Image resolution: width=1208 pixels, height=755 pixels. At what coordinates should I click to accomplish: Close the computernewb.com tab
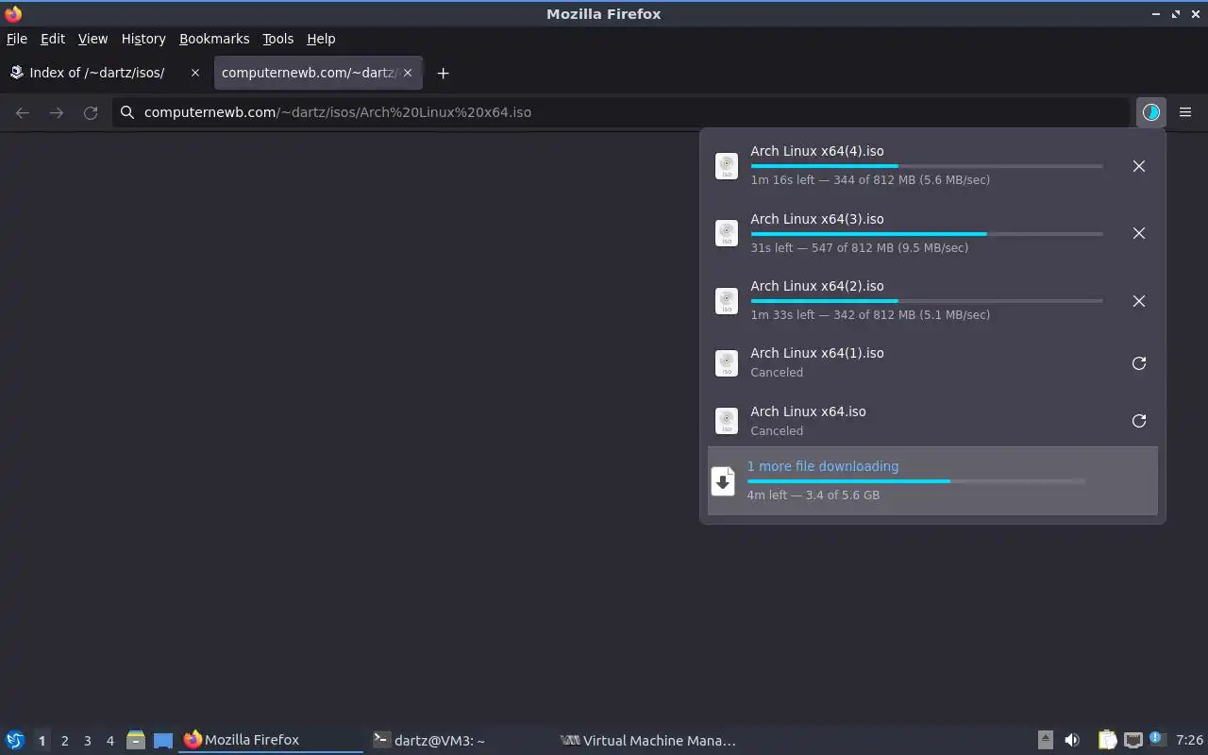coord(408,73)
